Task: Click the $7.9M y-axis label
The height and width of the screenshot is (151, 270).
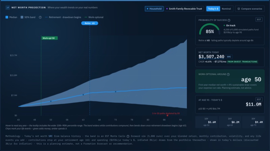Action: click(14, 95)
